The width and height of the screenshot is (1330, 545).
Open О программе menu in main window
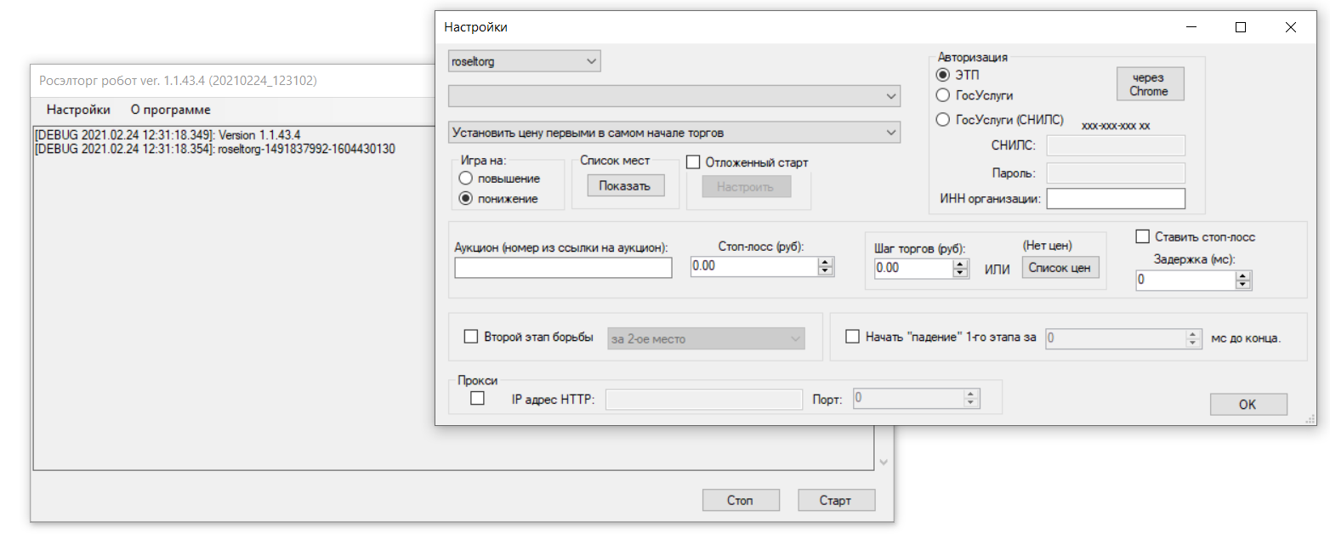[x=171, y=110]
